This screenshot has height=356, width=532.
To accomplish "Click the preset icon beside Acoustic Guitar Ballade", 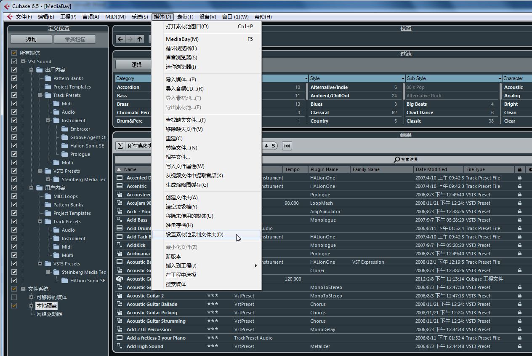I will click(120, 304).
